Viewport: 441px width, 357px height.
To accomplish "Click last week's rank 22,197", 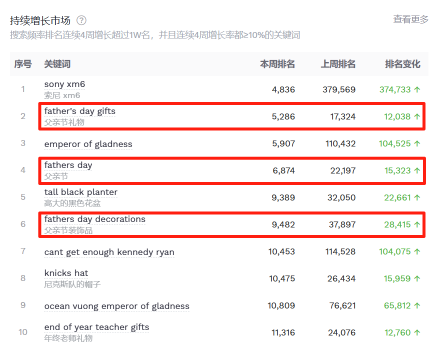I will (x=343, y=171).
